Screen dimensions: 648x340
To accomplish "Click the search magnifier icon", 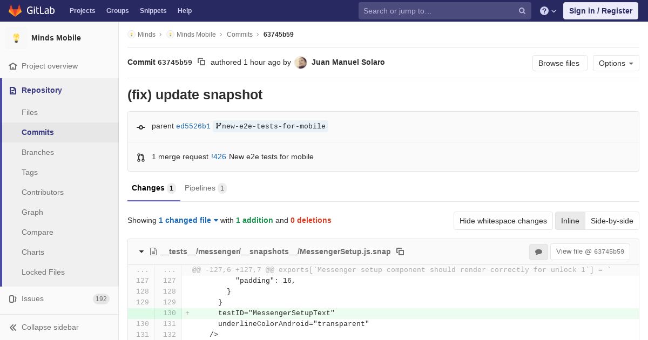I will click(522, 11).
